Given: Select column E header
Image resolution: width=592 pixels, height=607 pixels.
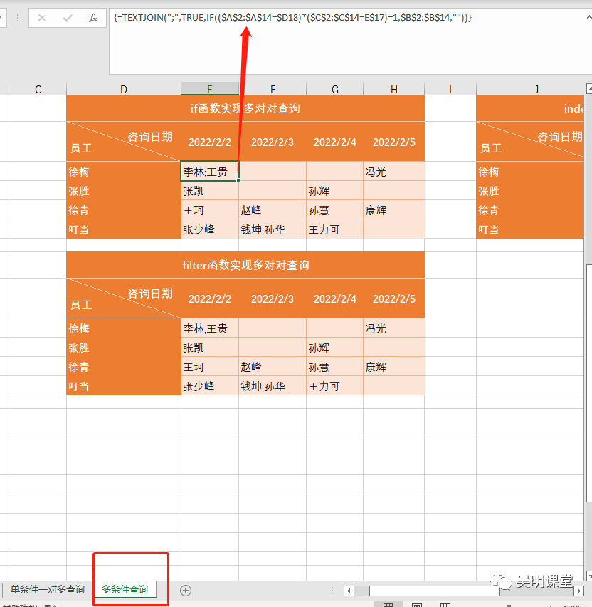Looking at the screenshot, I should 210,90.
